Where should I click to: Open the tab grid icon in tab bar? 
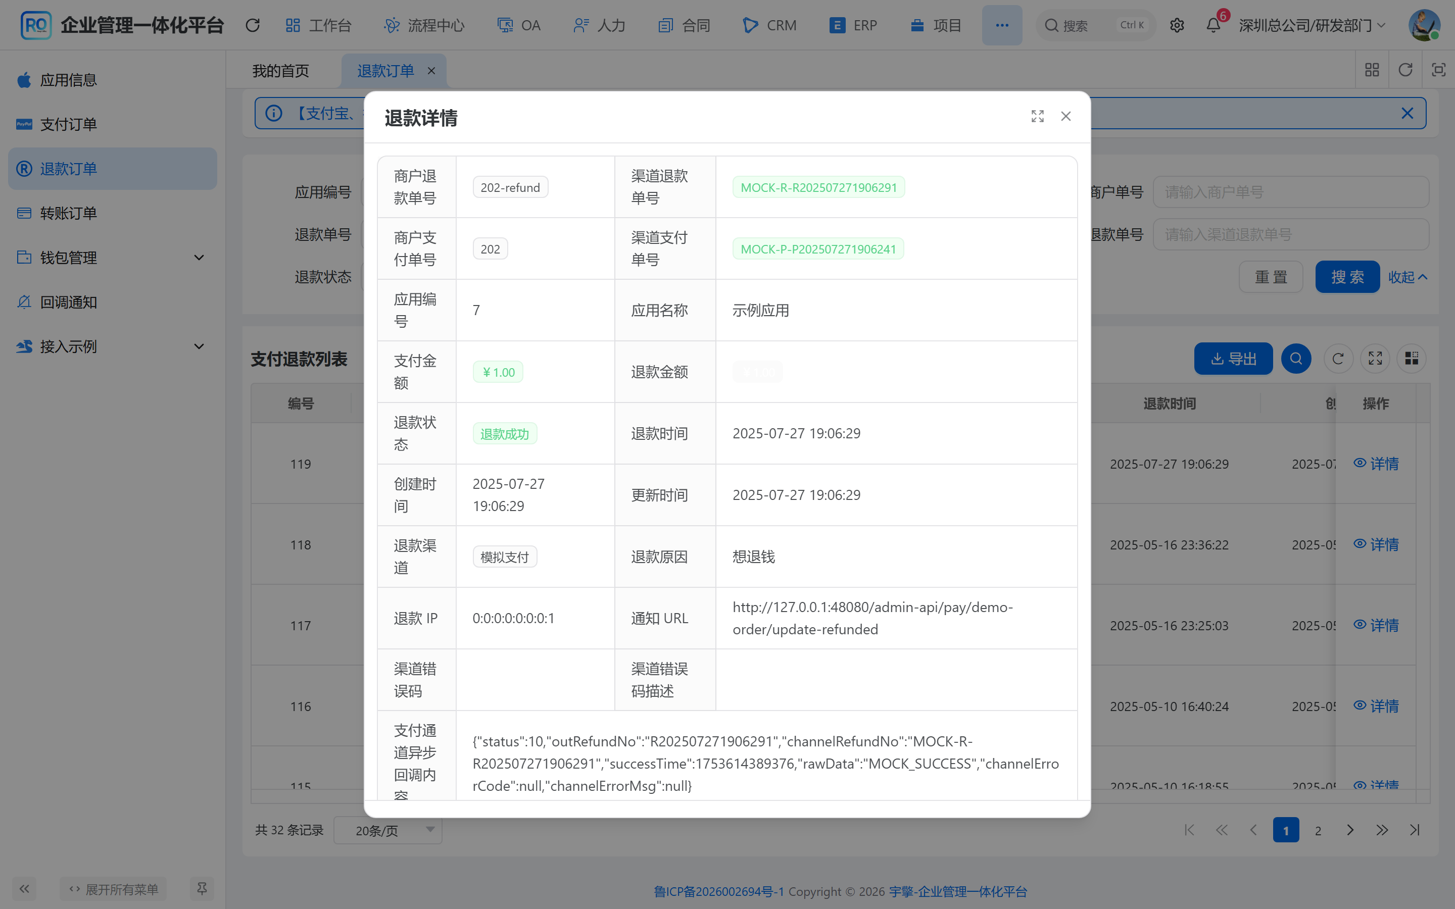(x=1372, y=70)
